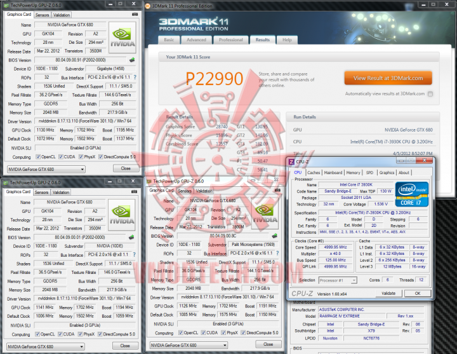Open Advanced tab in 3DMark 11
The image size is (457, 354).
(196, 40)
